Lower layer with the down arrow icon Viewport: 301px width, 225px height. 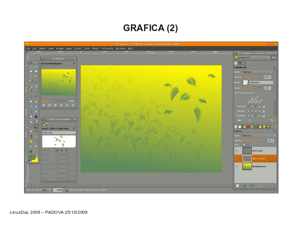point(251,186)
